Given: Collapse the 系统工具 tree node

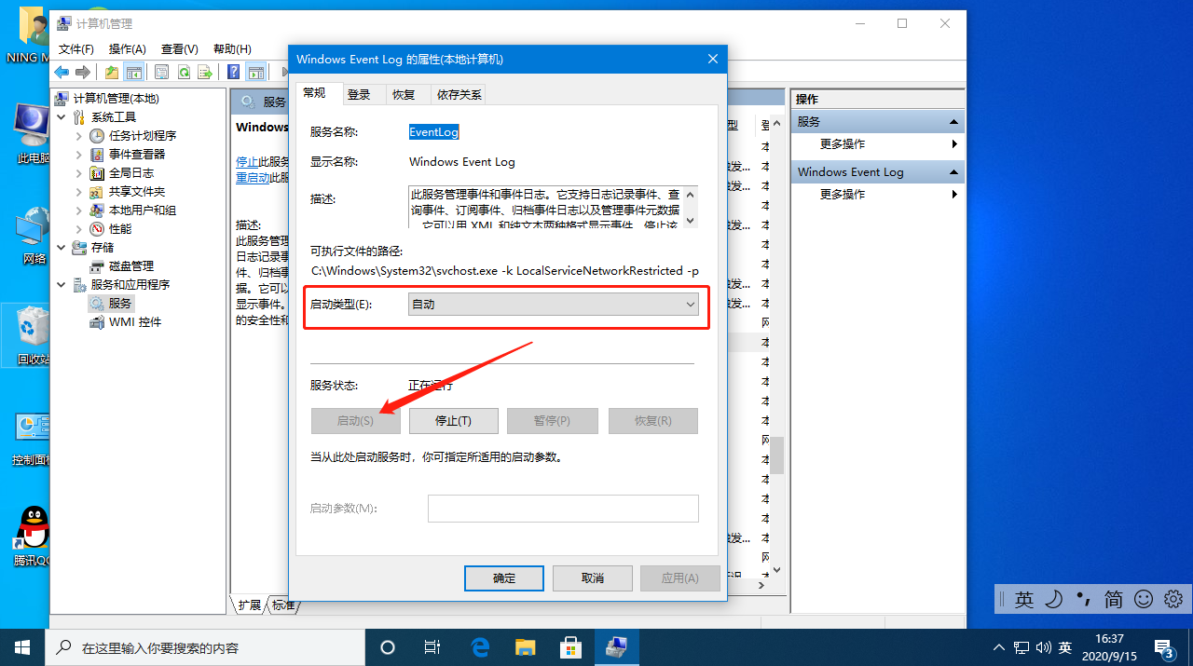Looking at the screenshot, I should click(x=62, y=117).
